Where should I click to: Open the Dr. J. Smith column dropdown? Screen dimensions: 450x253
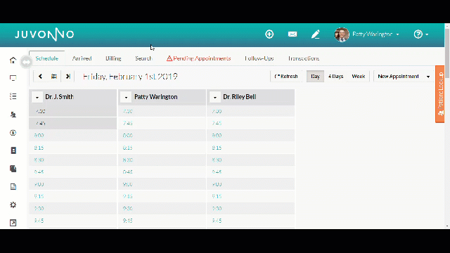(37, 97)
